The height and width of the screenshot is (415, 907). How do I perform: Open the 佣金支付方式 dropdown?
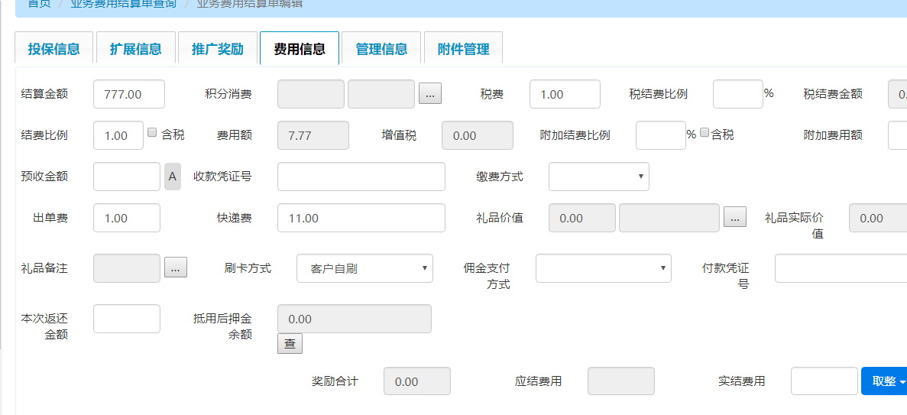tap(603, 268)
